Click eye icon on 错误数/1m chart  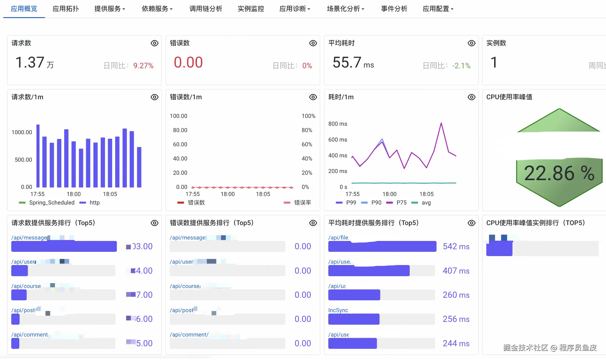pos(313,97)
